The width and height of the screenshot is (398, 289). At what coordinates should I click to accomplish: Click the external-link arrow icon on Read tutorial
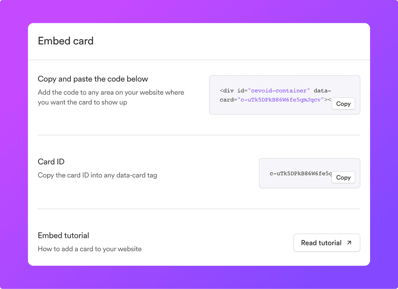[x=349, y=243]
